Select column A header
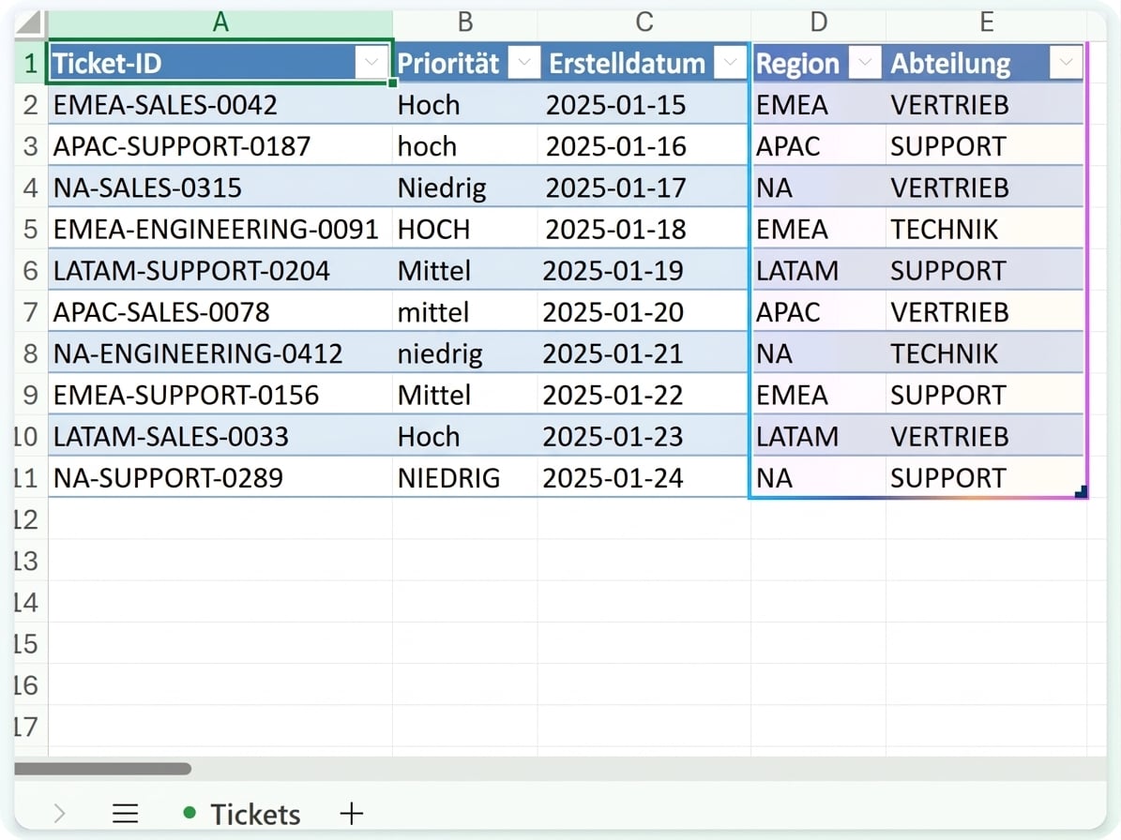The height and width of the screenshot is (840, 1121). (220, 22)
